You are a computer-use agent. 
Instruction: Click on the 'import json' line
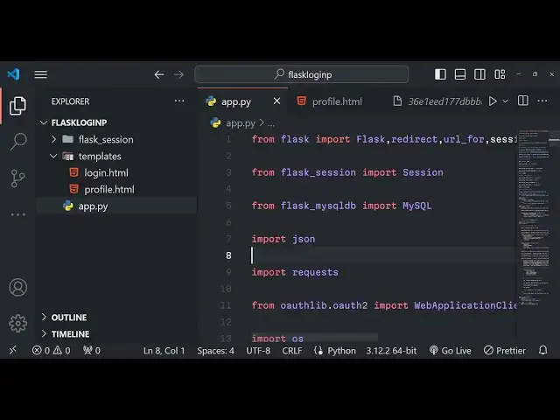(x=283, y=239)
